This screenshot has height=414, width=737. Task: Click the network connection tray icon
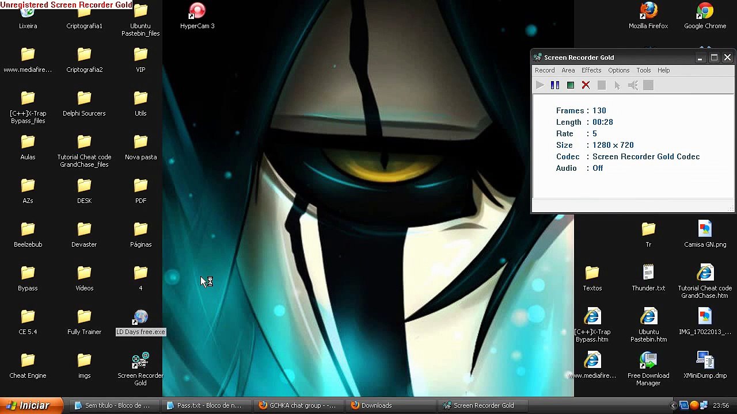703,405
